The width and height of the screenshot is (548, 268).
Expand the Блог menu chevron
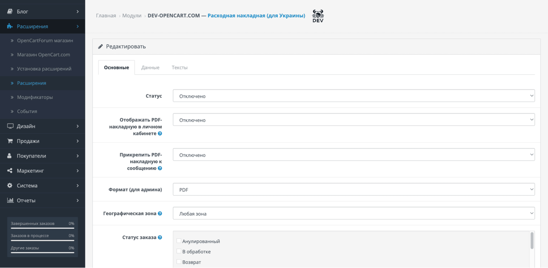pos(78,12)
